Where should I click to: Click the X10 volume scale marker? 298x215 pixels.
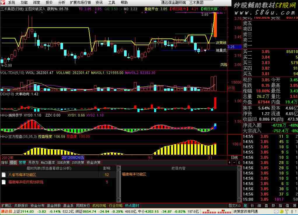231,88
